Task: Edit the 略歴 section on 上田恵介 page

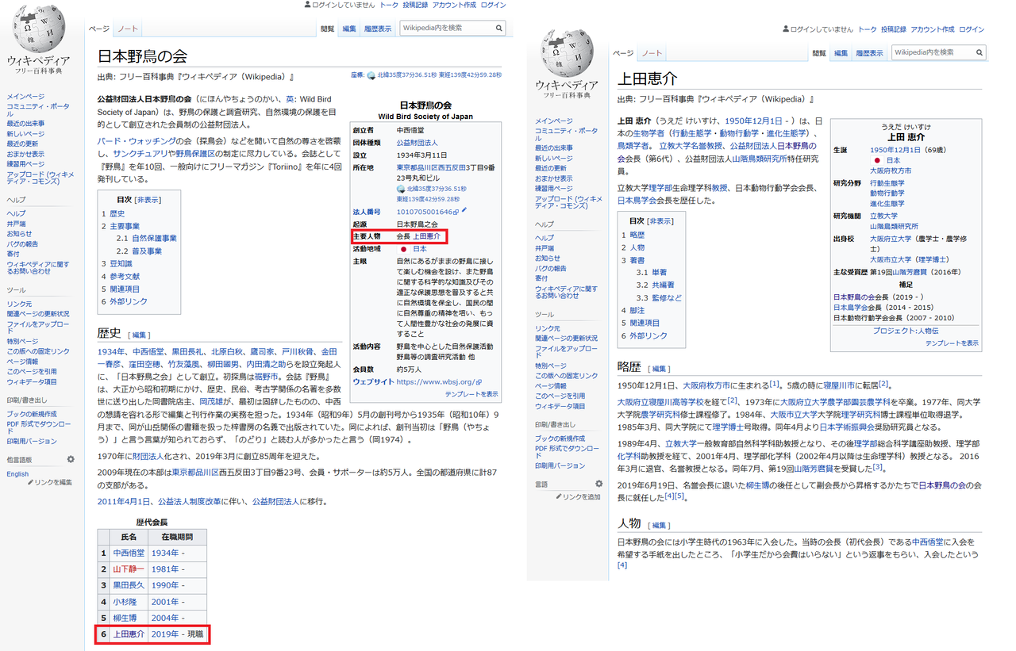Action: (x=660, y=369)
